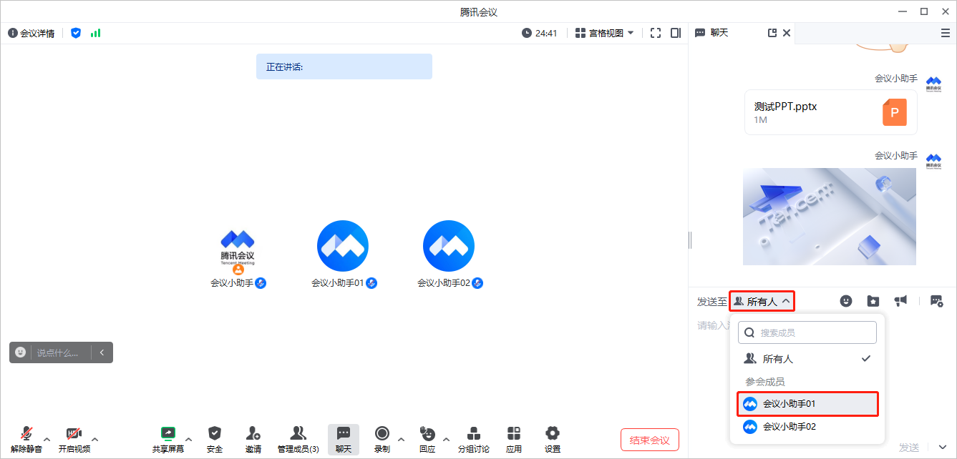Image resolution: width=957 pixels, height=459 pixels.
Task: Click 会议详情 label text
Action: [x=37, y=34]
